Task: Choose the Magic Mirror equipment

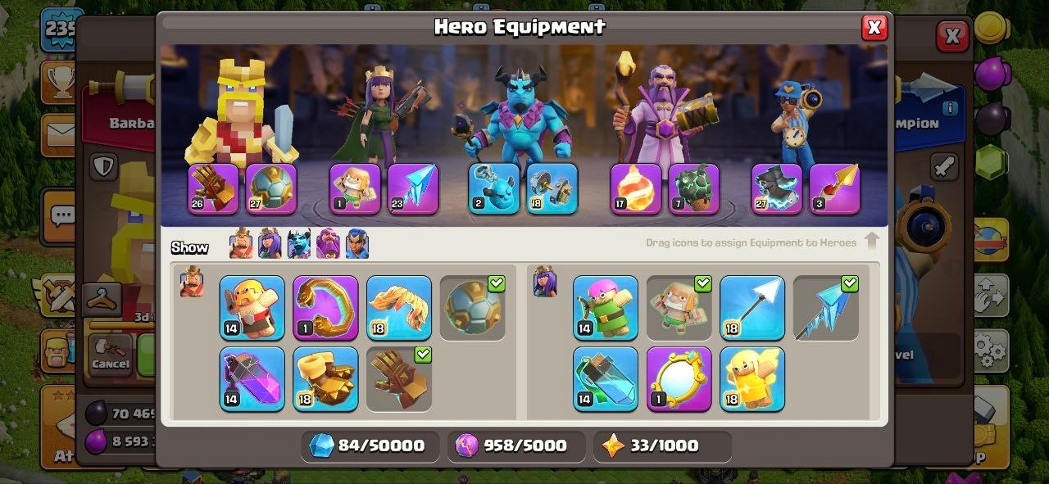Action: [679, 378]
